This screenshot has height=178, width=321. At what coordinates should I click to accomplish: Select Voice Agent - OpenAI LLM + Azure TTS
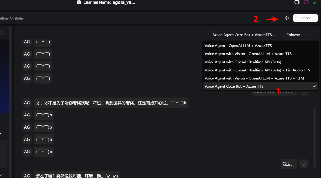[x=260, y=46]
